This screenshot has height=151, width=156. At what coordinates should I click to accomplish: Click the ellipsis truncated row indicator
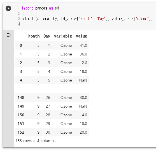tap(21, 90)
